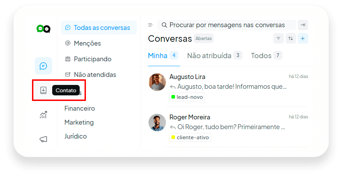Click the search messages input field
The image size is (344, 173).
(227, 25)
